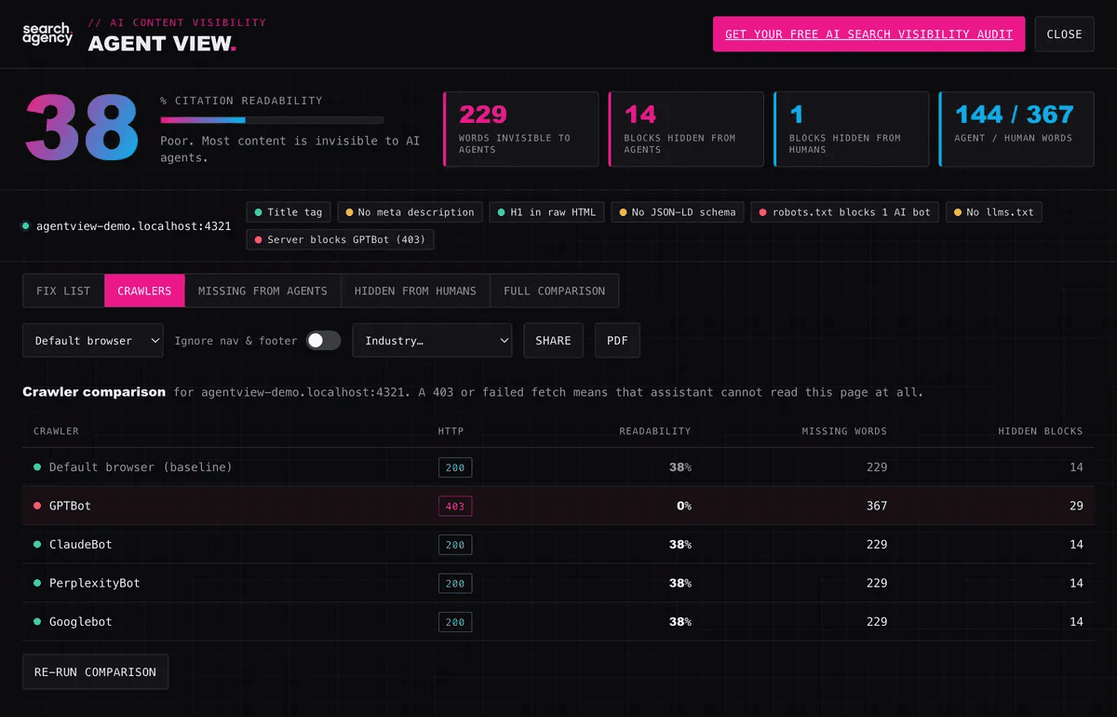
Task: Click the Crawler comparison heading
Action: (94, 392)
